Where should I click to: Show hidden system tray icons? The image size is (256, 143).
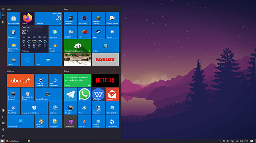pyautogui.click(x=220, y=141)
